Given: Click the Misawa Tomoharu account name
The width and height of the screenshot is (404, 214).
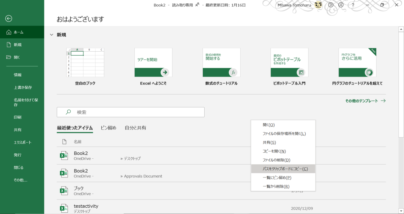Looking at the screenshot, I should click(295, 5).
